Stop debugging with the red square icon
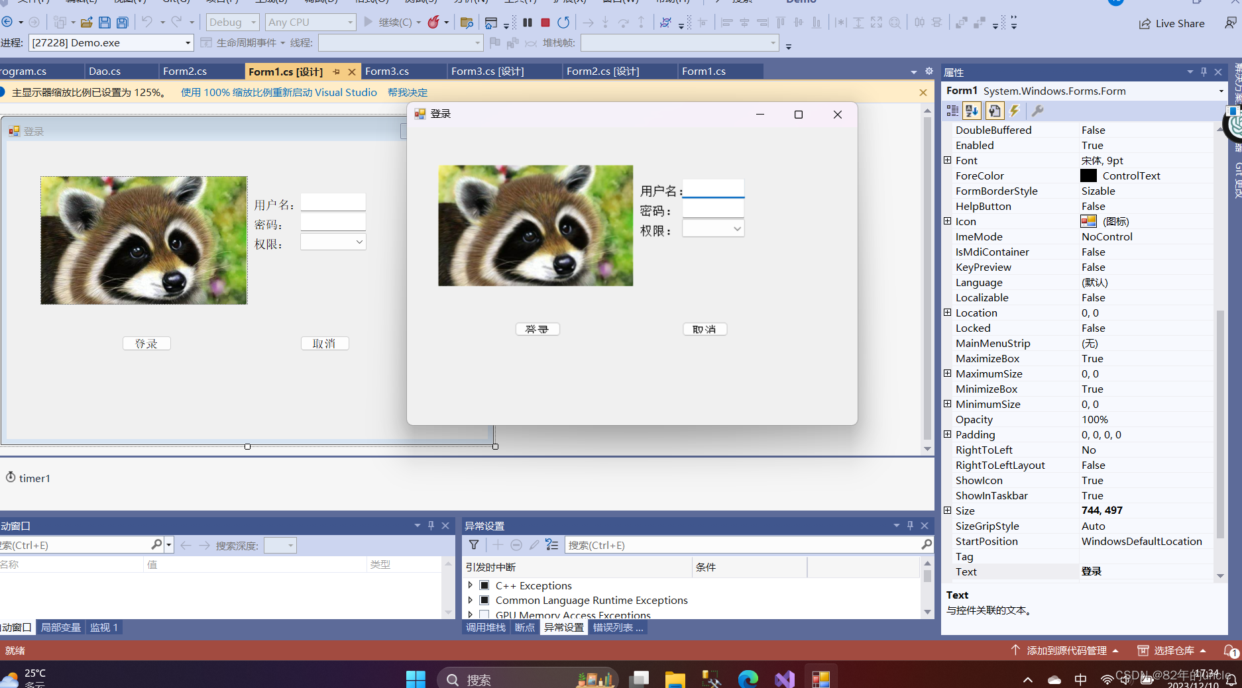1242x688 pixels. 545,22
